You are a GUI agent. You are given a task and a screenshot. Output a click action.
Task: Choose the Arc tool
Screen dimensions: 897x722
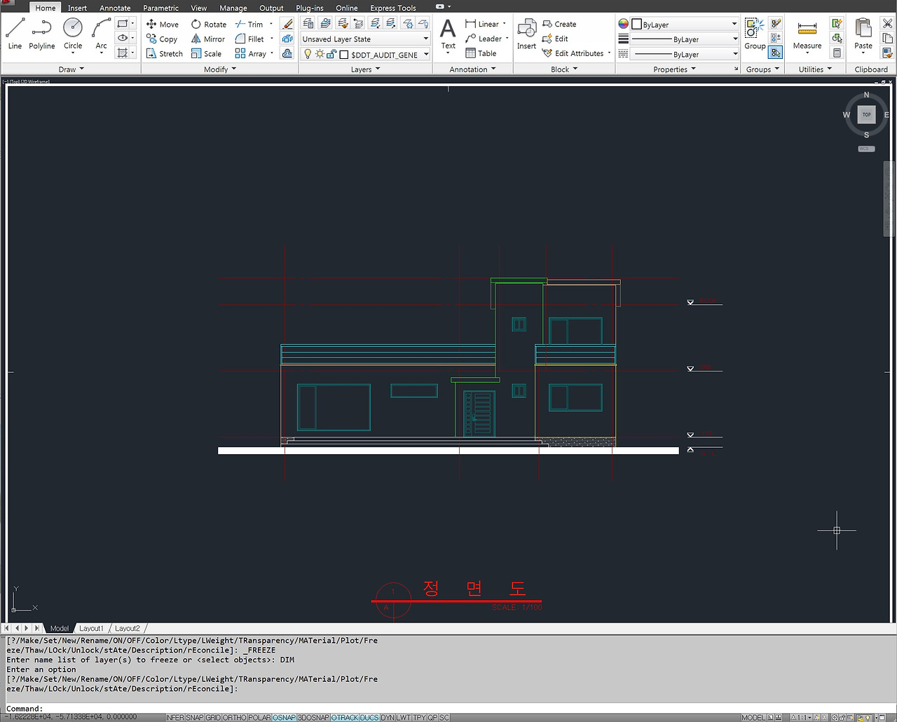click(102, 34)
